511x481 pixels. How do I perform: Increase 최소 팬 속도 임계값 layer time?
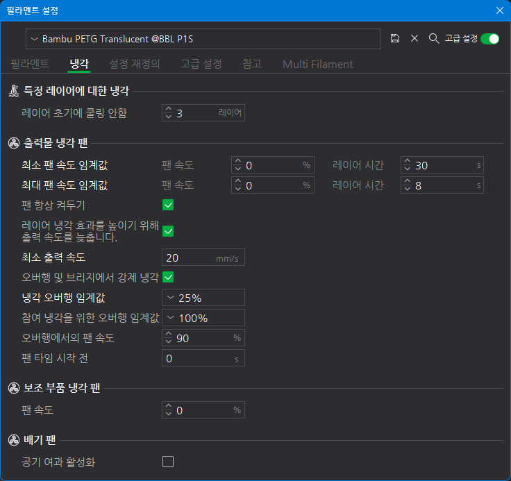pos(407,161)
